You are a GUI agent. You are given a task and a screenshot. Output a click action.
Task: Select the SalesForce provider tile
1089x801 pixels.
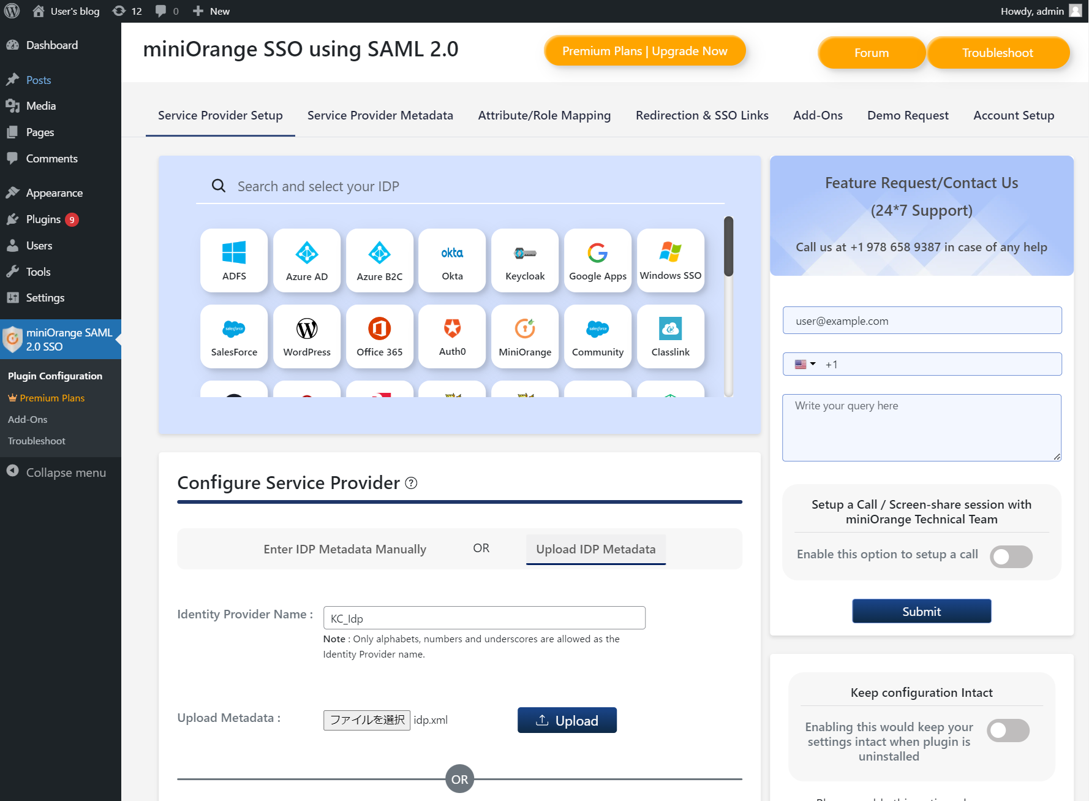234,336
